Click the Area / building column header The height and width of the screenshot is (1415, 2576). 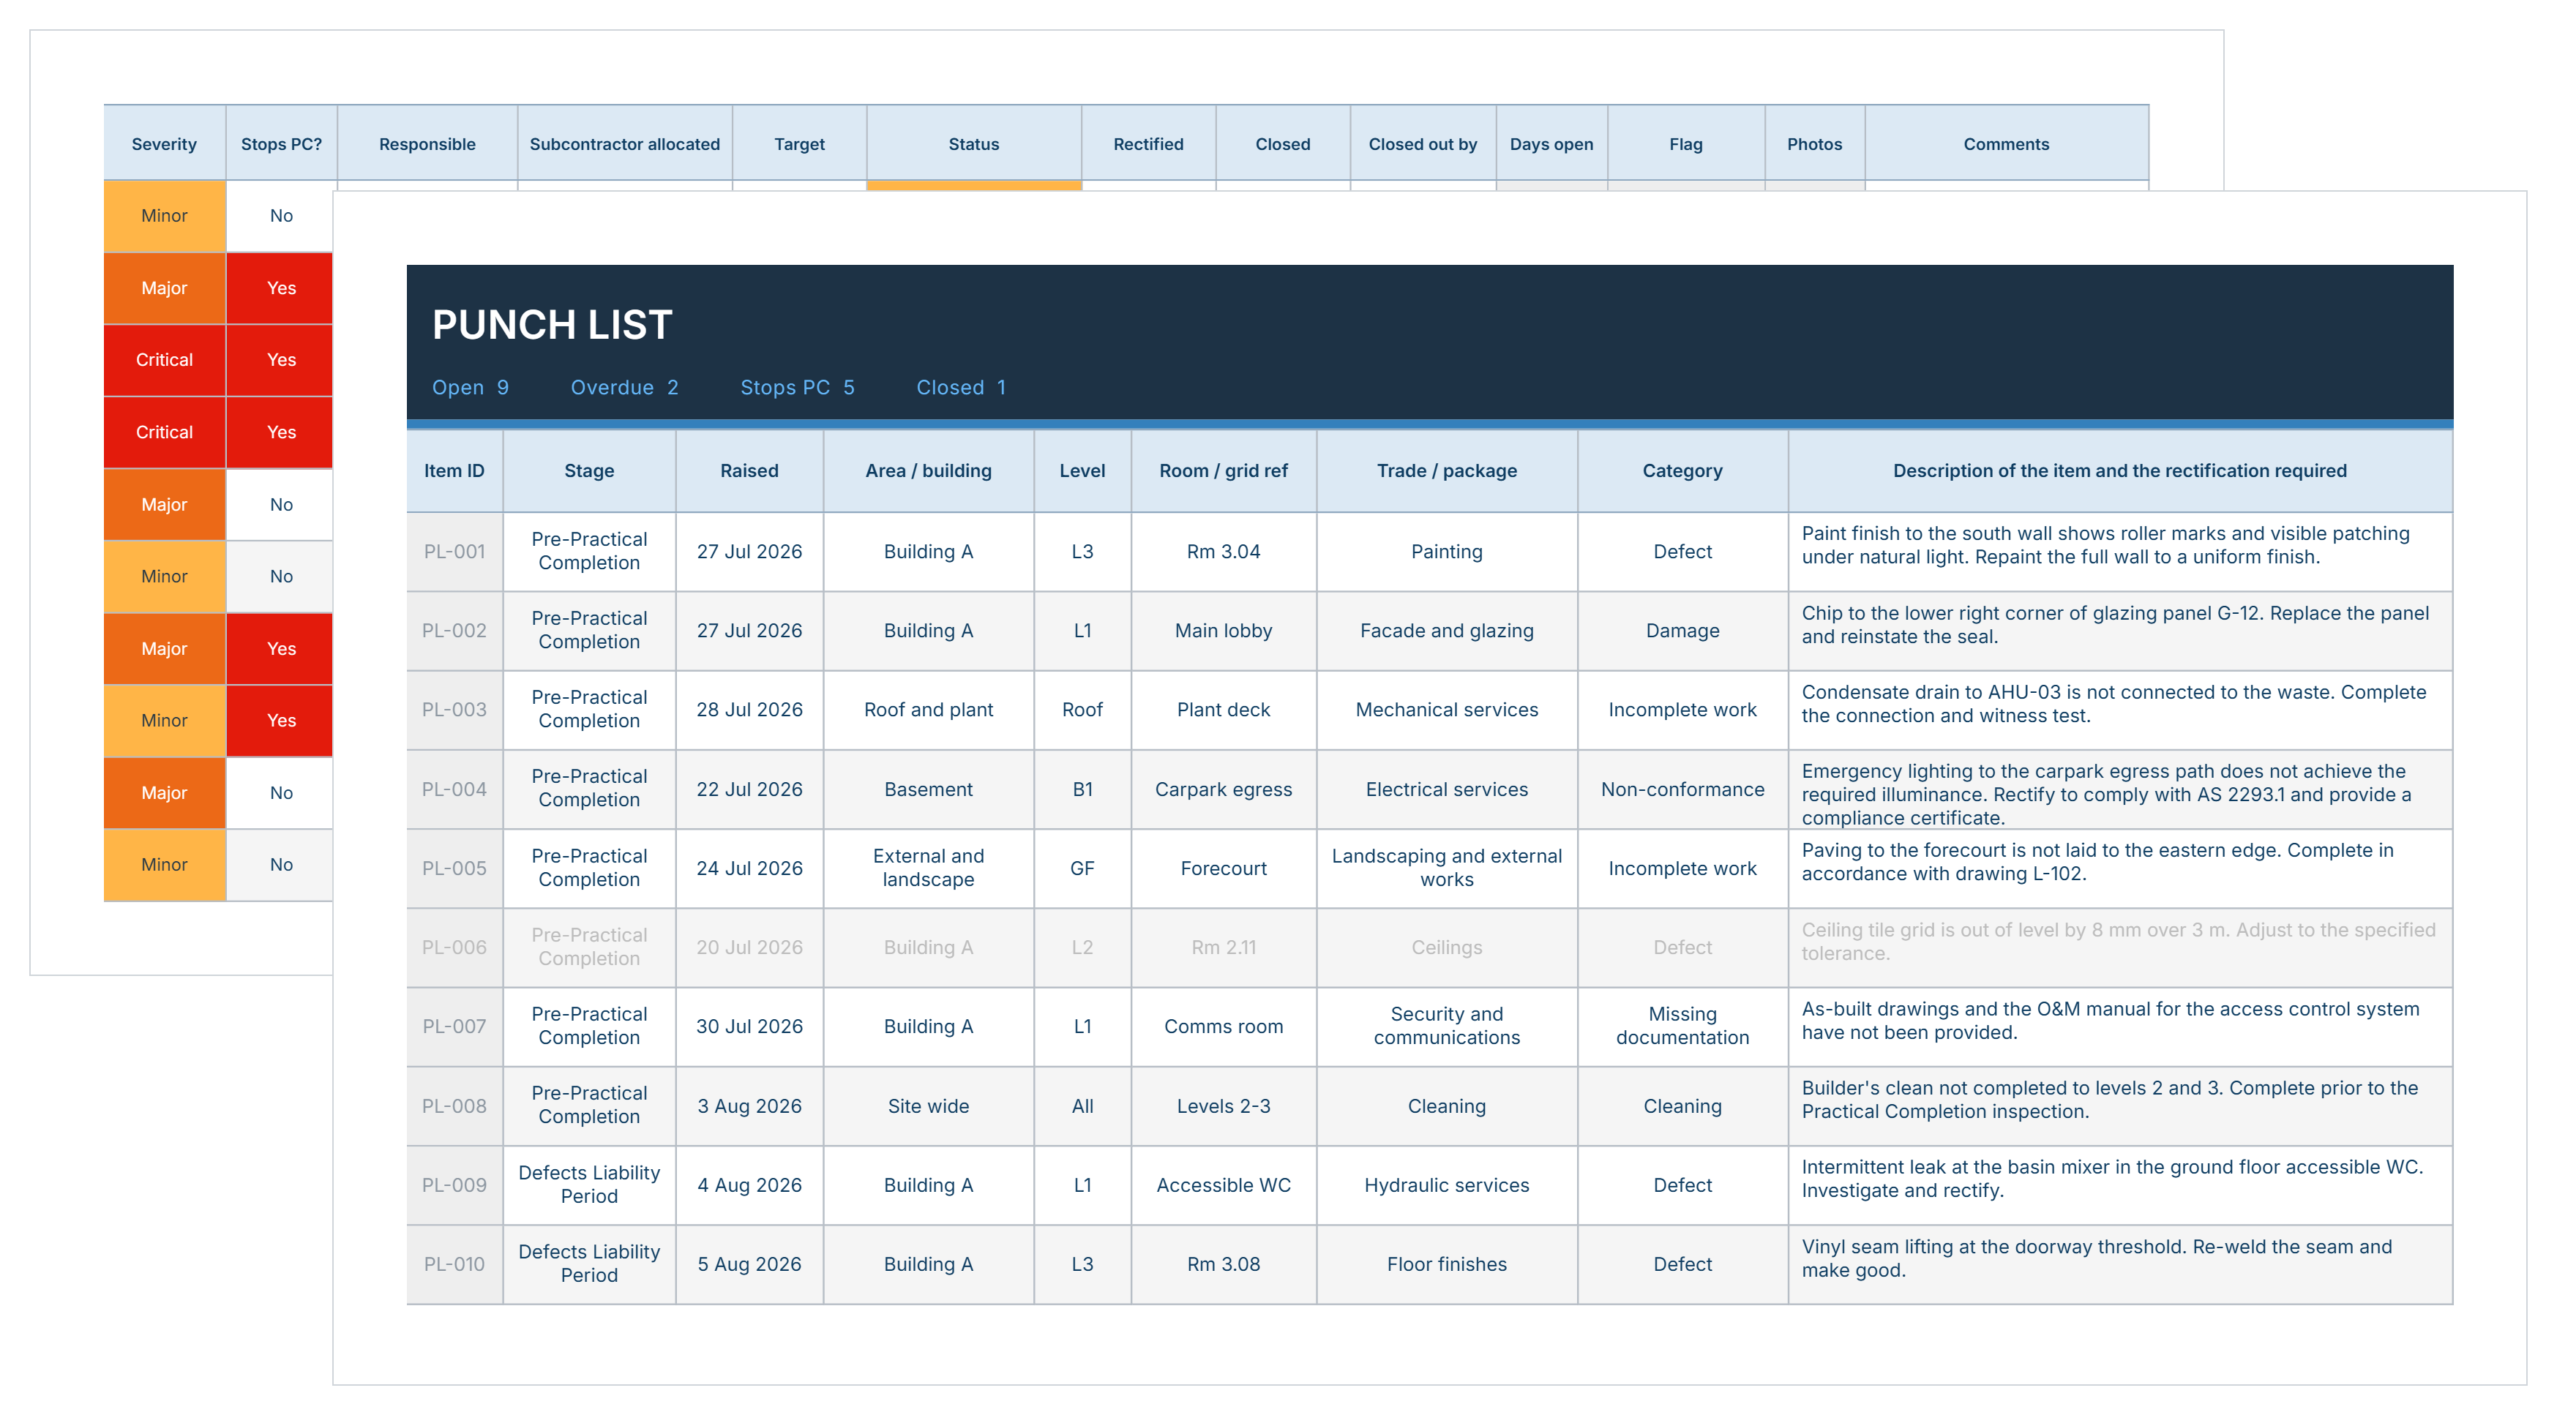pos(928,471)
